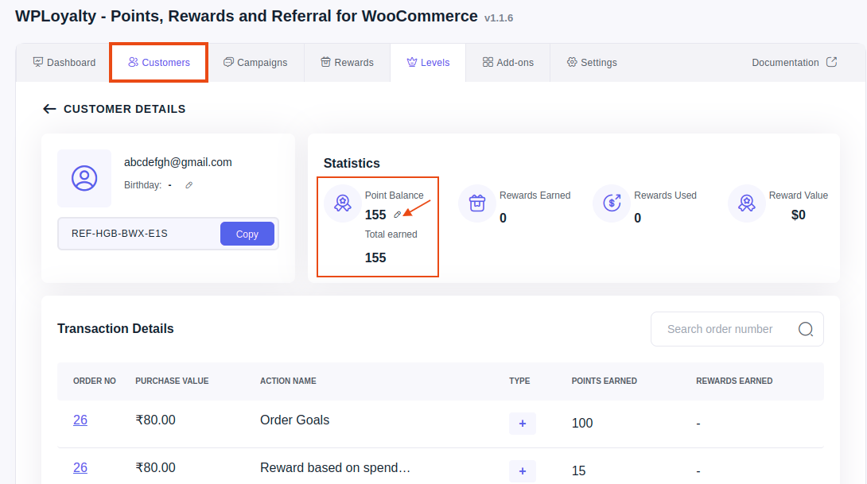Click the Rewards Used dollar icon
The image size is (867, 484).
612,203
